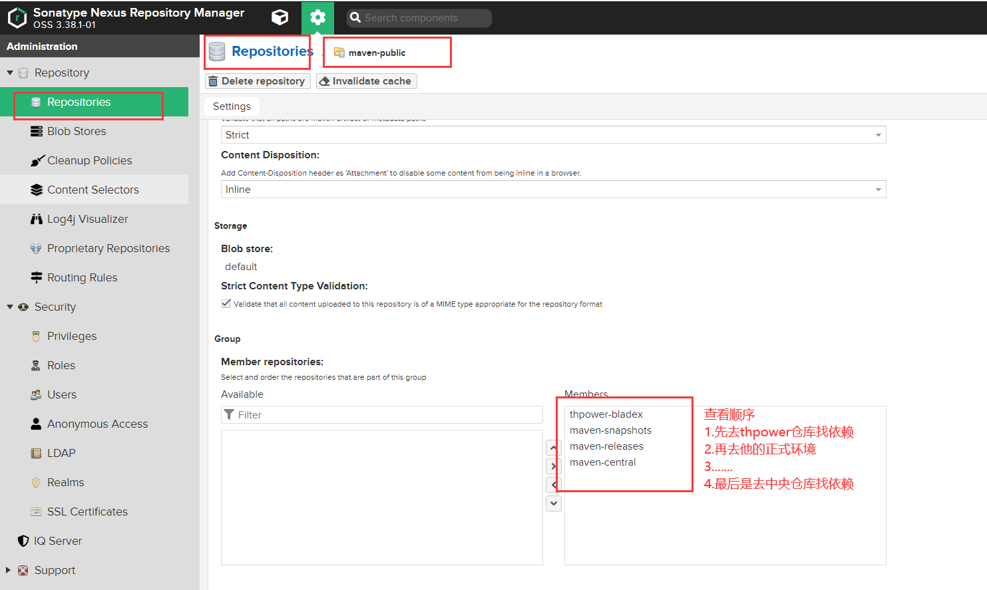Click the Invalidate cache button
This screenshot has width=987, height=590.
tap(366, 81)
